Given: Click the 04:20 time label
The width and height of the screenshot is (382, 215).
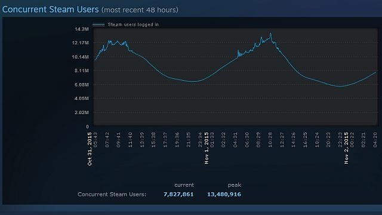Looking at the screenshot, I should (375, 140).
